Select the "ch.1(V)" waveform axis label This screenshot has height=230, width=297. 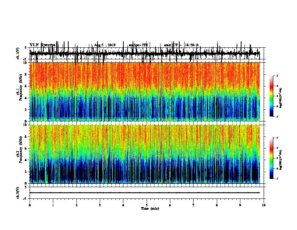coord(18,53)
